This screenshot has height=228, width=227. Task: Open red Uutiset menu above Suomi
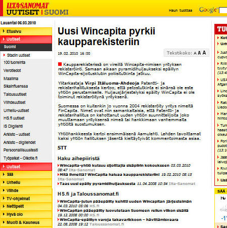[26, 39]
